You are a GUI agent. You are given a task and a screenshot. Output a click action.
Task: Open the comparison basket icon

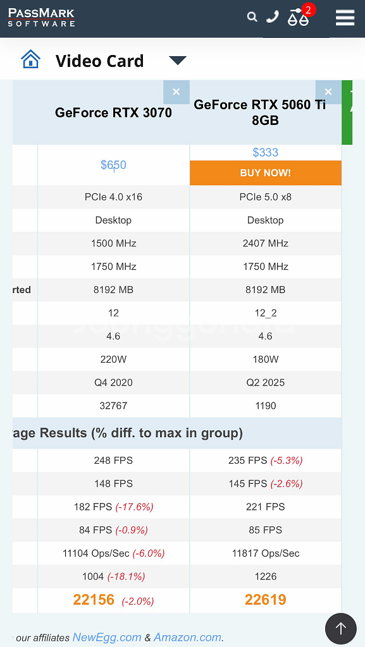click(x=297, y=19)
